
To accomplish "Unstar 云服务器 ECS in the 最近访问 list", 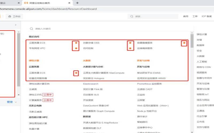I will (76, 43).
